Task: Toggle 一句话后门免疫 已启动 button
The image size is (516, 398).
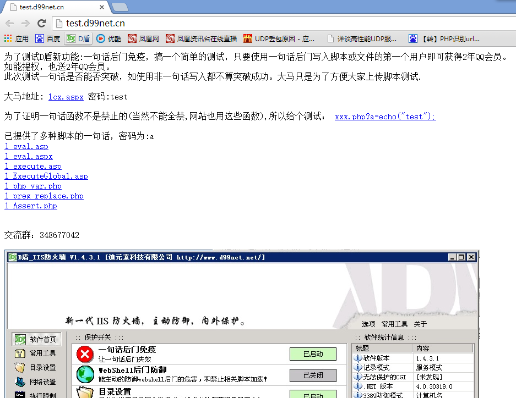Action: 313,354
